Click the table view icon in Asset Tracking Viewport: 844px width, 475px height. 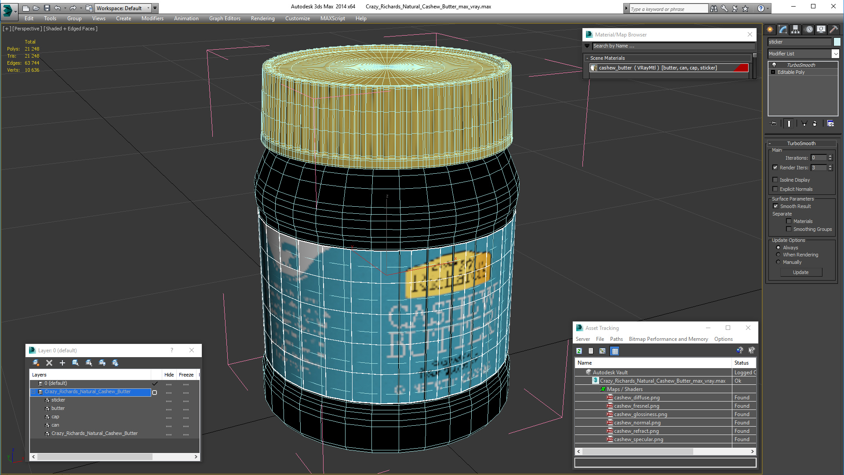tap(615, 351)
